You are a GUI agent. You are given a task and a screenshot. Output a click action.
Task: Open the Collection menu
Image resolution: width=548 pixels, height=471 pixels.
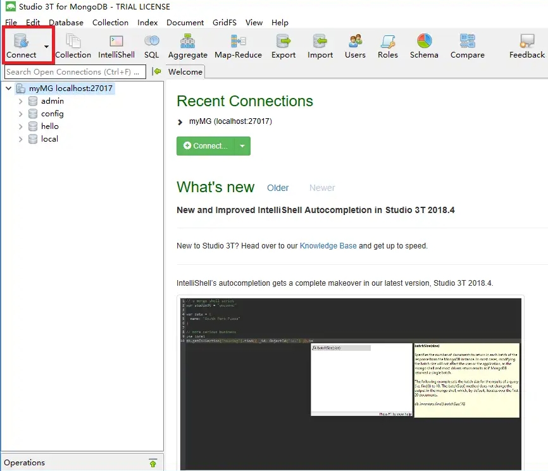[111, 22]
